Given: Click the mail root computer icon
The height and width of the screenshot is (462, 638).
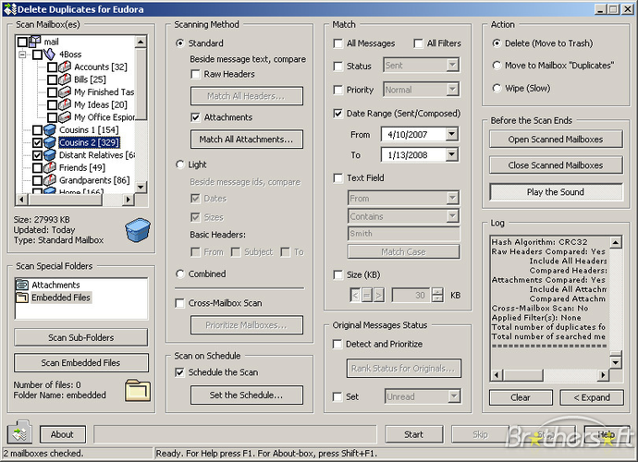Looking at the screenshot, I should click(x=35, y=41).
